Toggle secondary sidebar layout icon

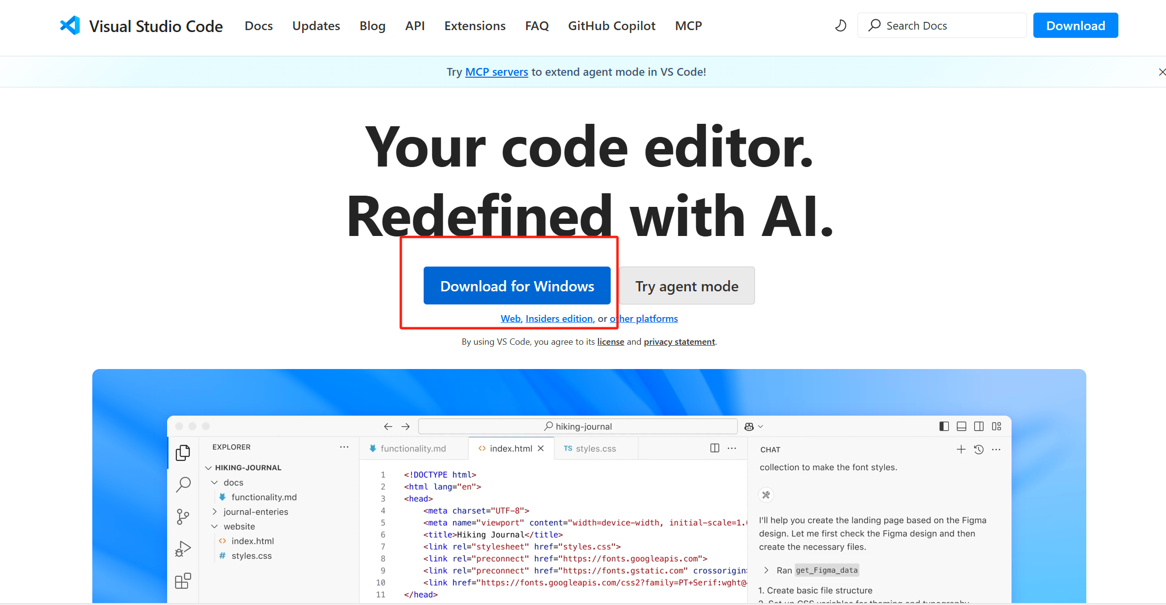tap(979, 426)
